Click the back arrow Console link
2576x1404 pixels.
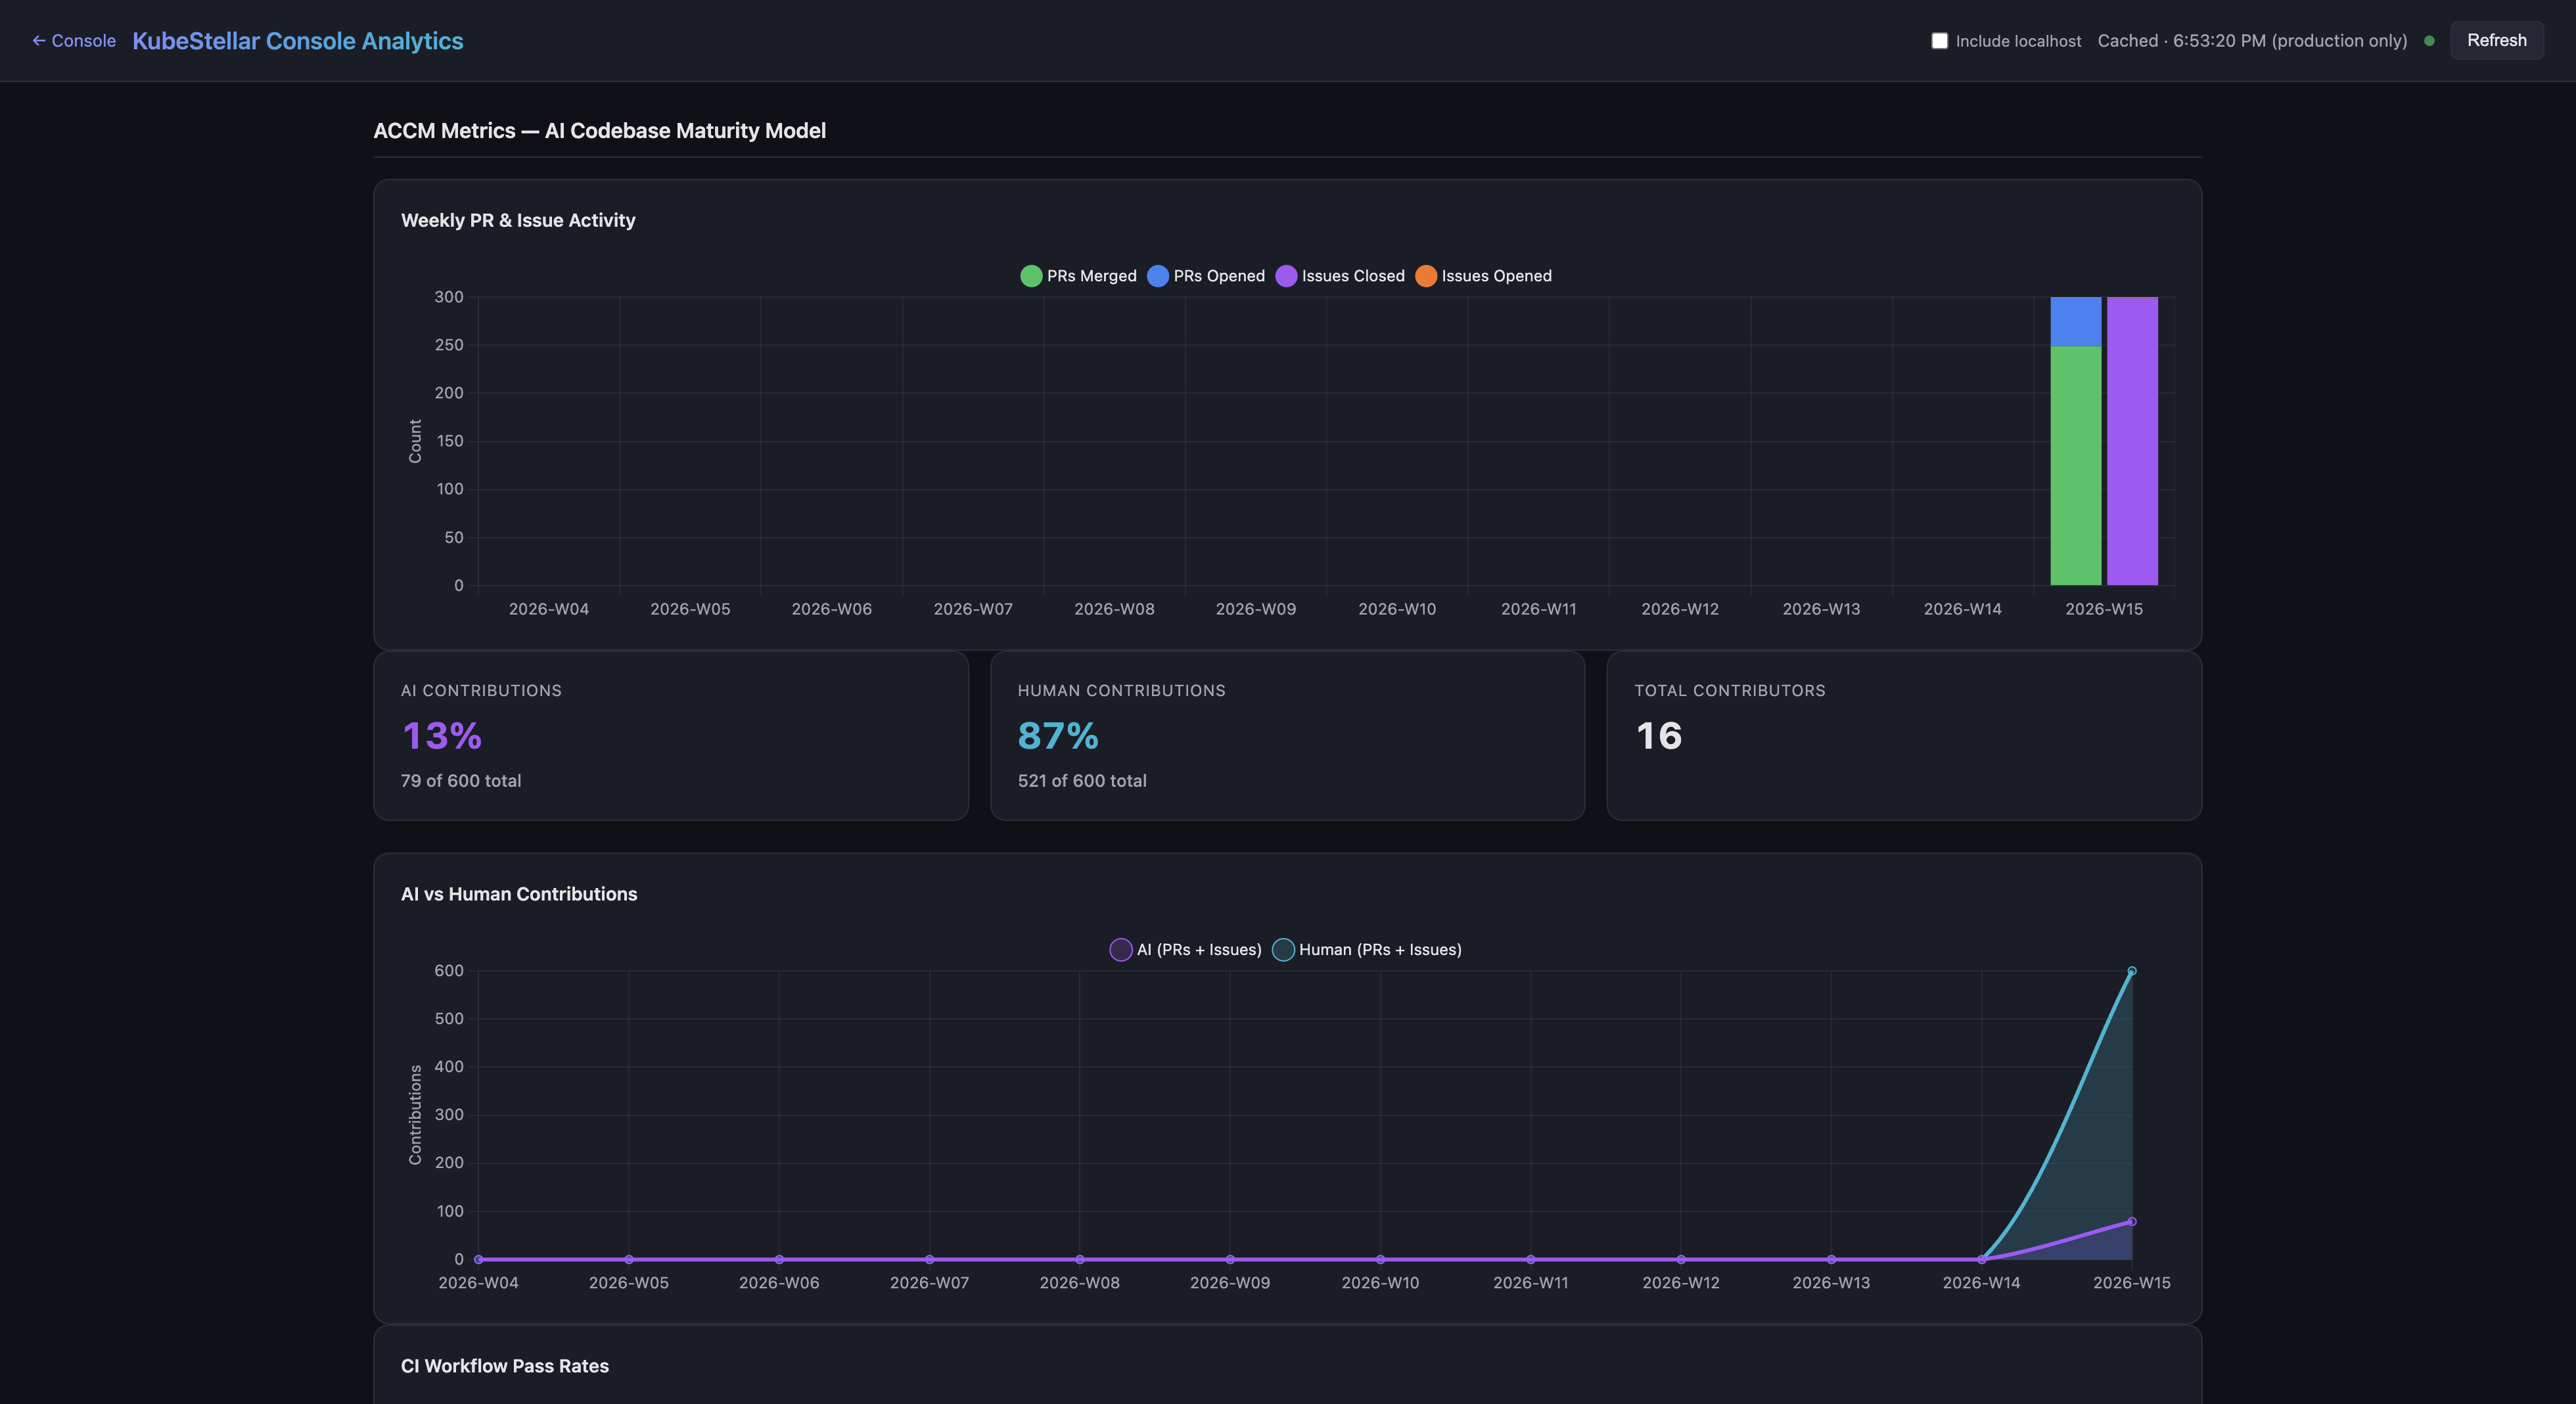[x=74, y=41]
